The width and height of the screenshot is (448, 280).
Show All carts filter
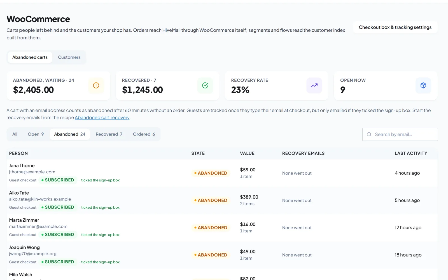pos(15,134)
